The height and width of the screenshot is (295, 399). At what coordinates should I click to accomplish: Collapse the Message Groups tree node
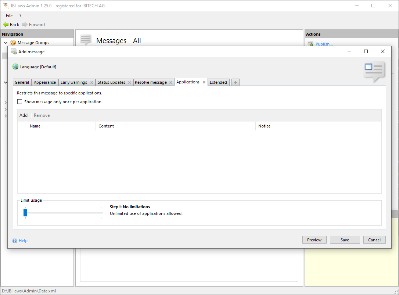[6, 43]
